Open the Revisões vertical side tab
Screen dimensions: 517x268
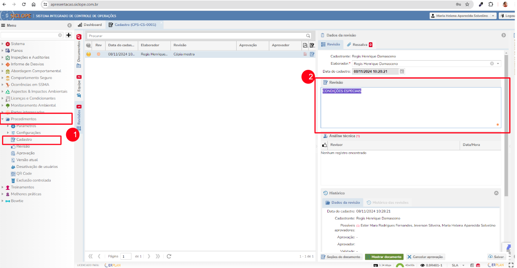pos(79,117)
